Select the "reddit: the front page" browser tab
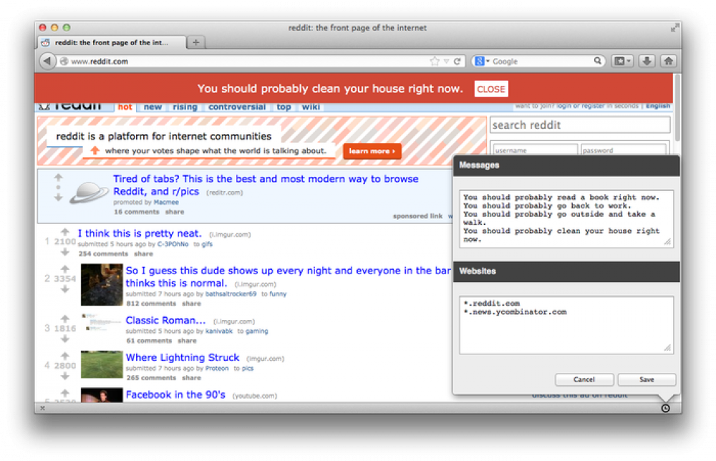716x461 pixels. click(x=112, y=42)
